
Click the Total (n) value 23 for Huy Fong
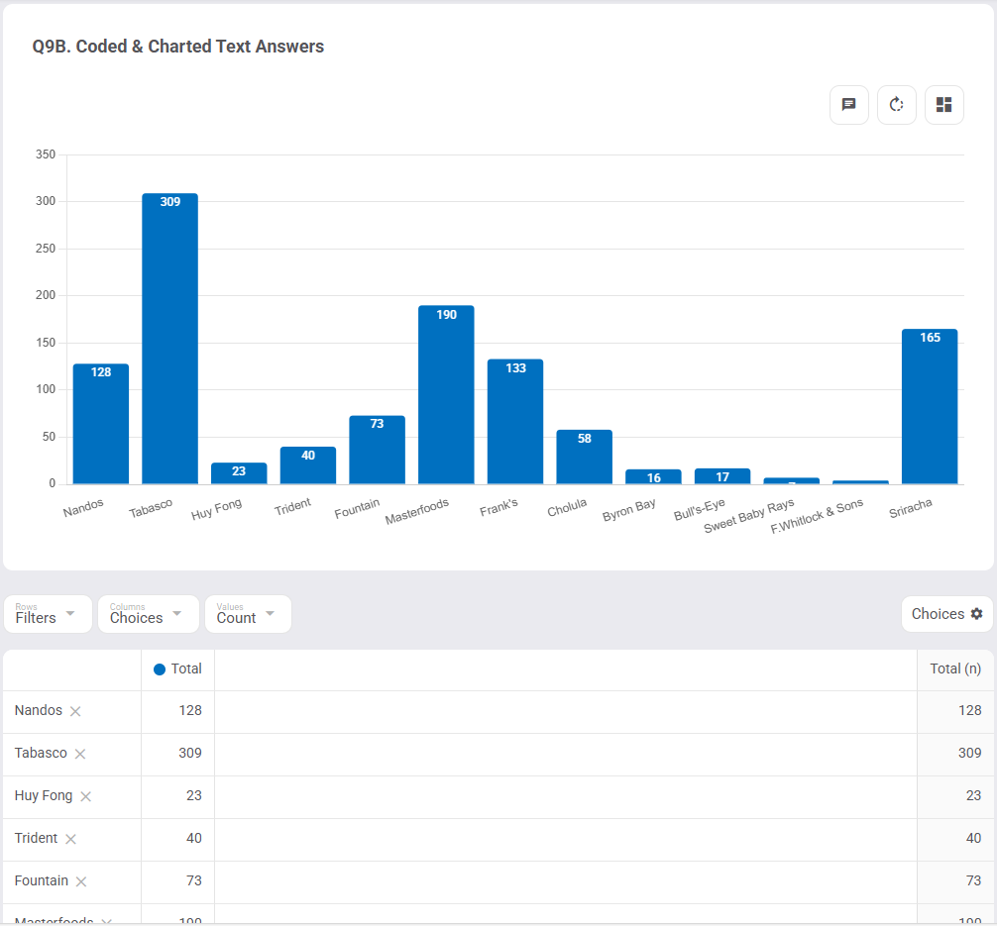pos(973,795)
